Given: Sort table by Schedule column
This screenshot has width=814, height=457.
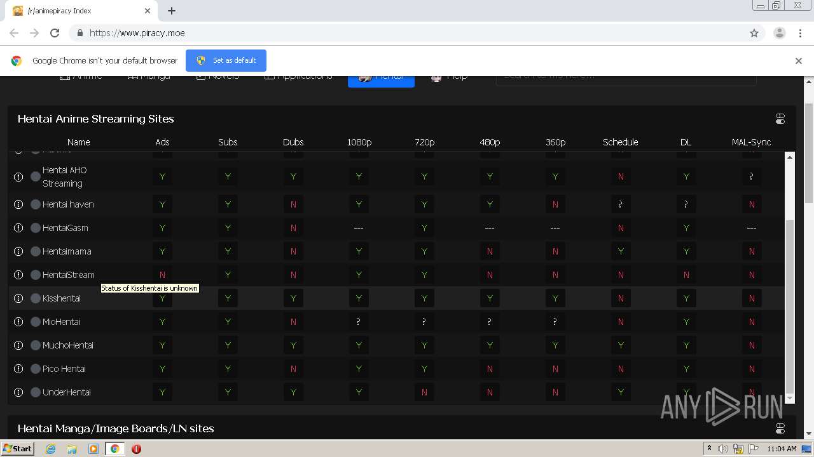Looking at the screenshot, I should pyautogui.click(x=621, y=142).
